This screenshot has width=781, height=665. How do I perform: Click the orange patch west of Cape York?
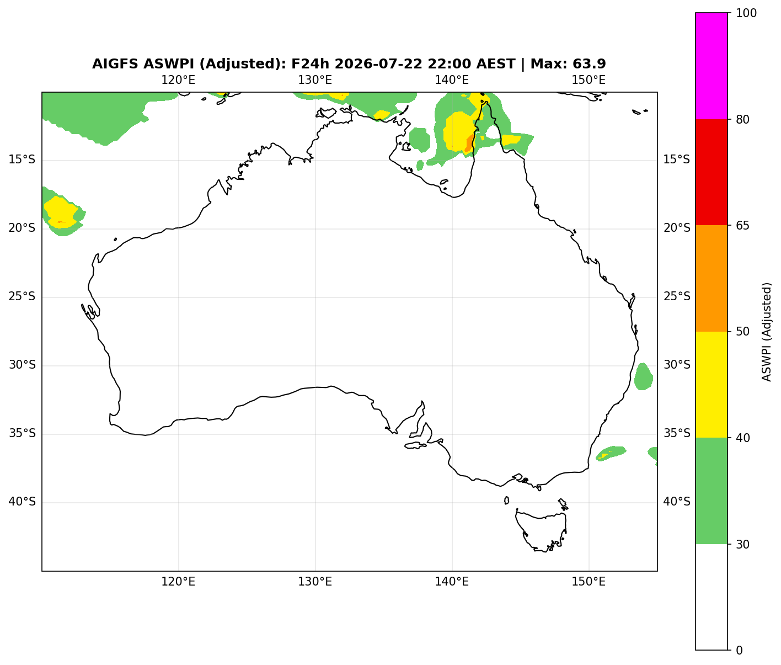[469, 143]
